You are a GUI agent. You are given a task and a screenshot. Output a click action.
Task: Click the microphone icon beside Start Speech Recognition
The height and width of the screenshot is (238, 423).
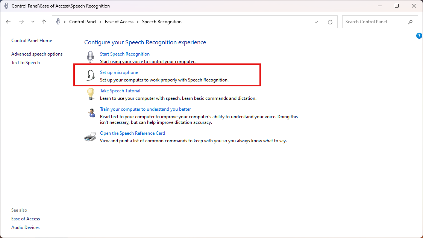(90, 57)
